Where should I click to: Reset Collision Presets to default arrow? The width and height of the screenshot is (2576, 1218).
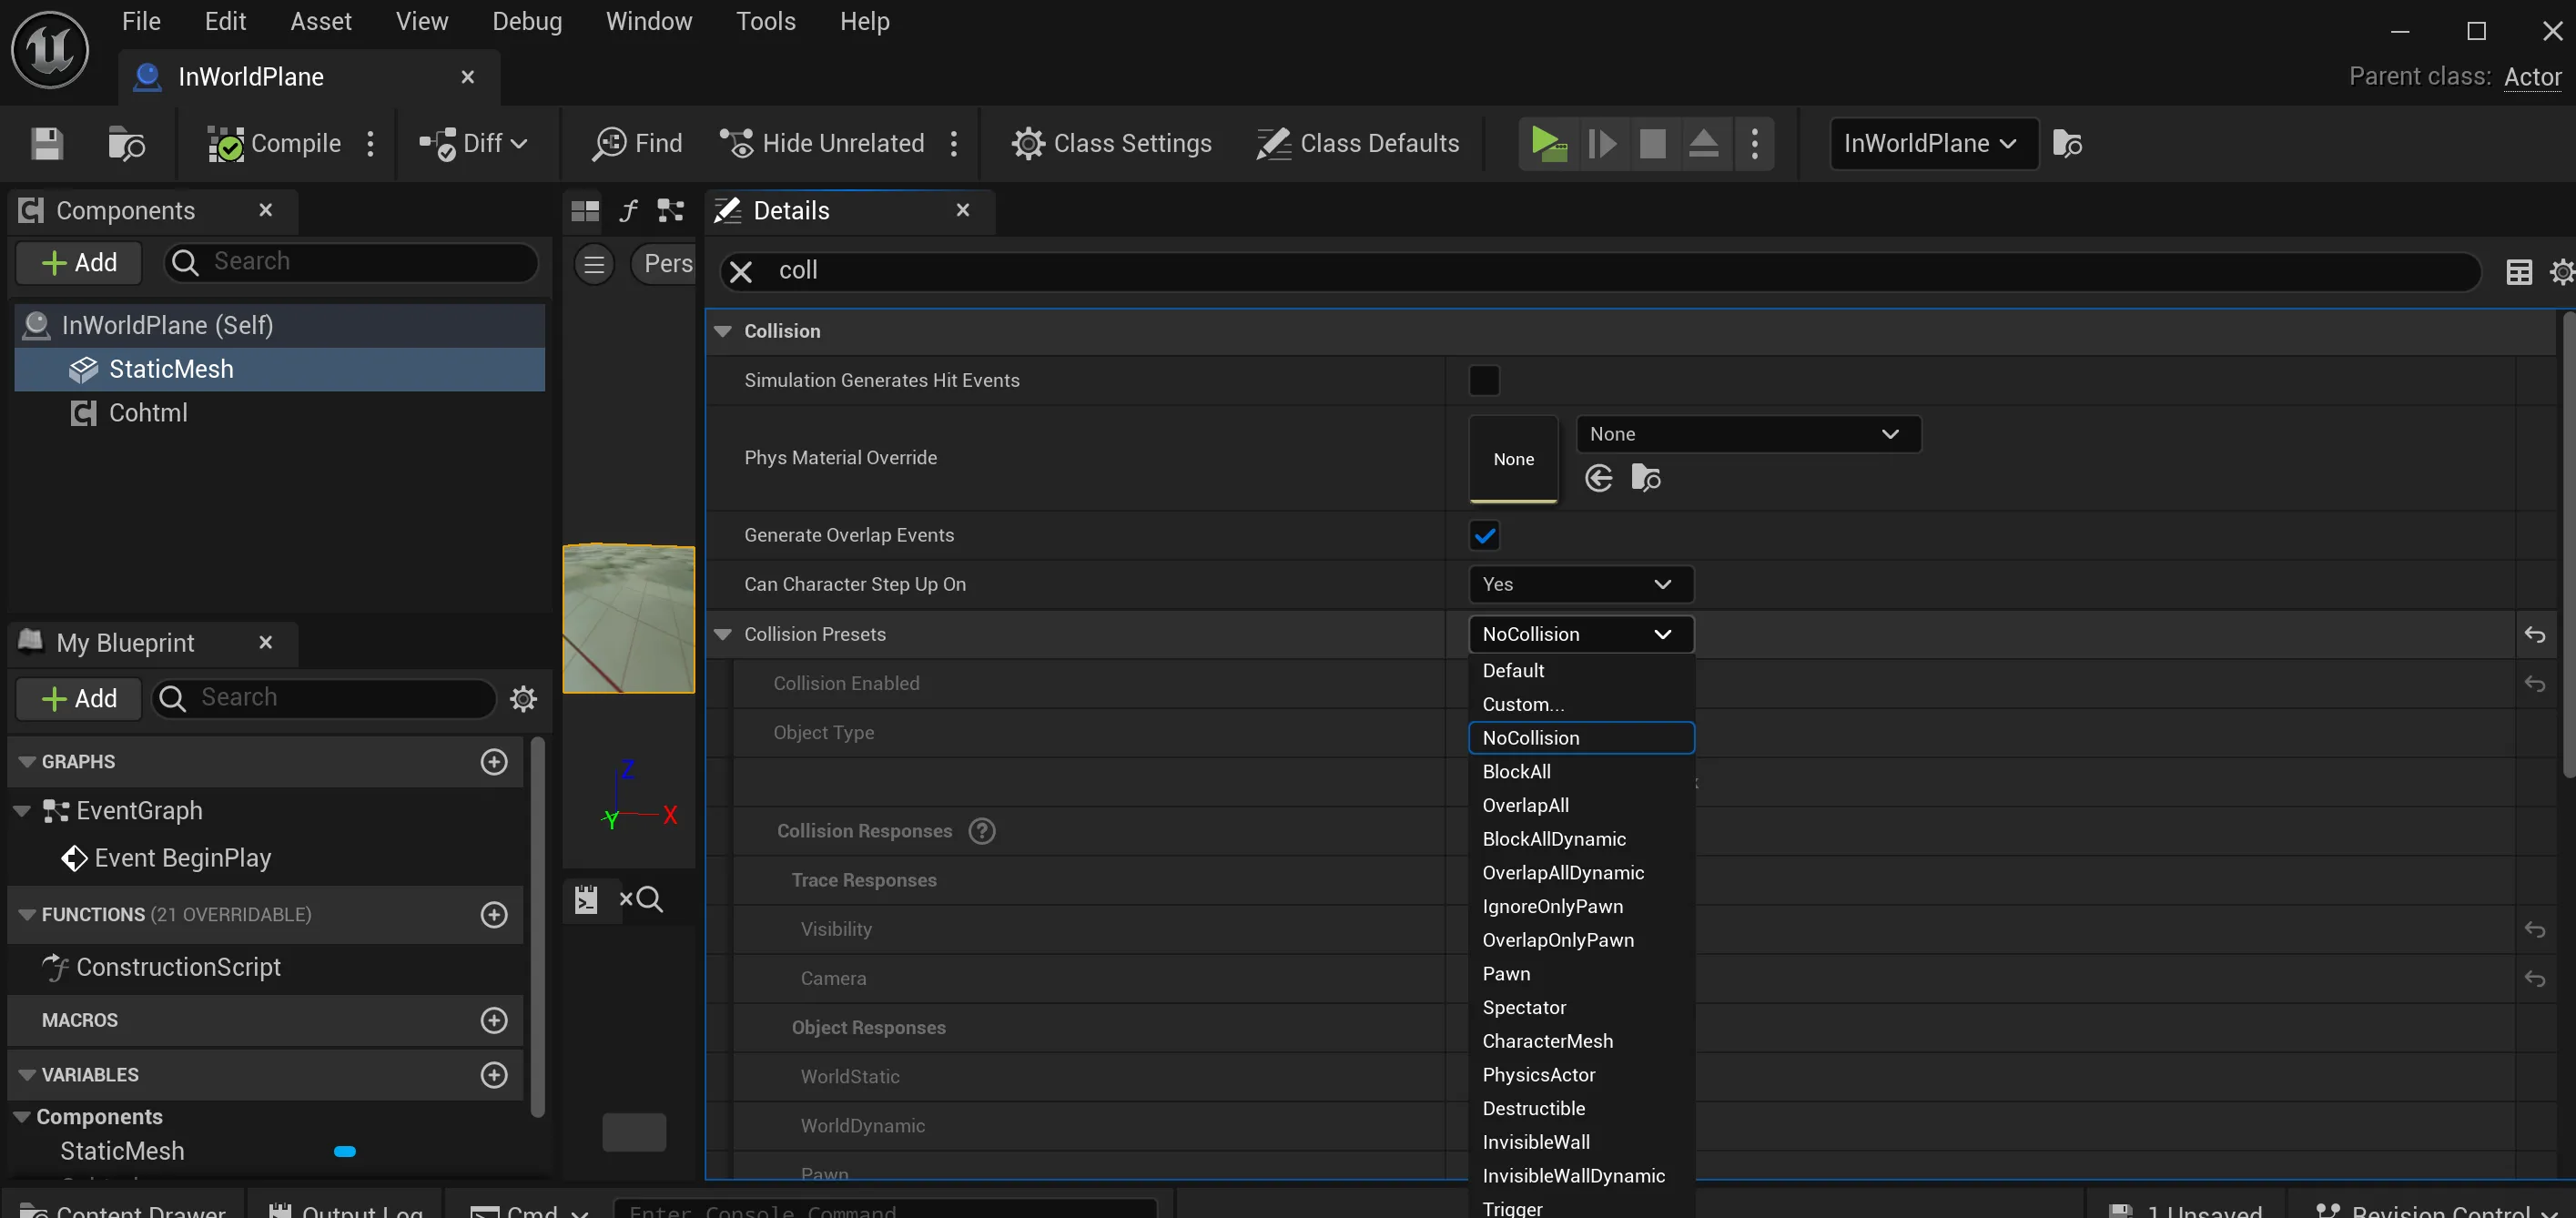click(2534, 635)
